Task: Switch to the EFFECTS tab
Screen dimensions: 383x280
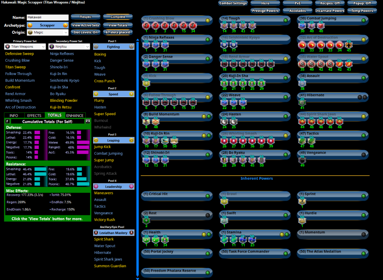Action: coord(34,115)
